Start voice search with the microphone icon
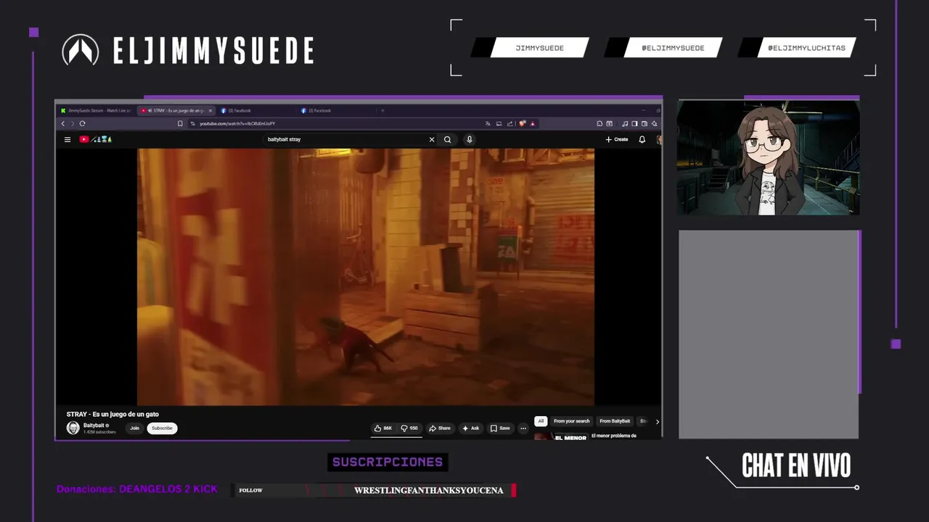This screenshot has width=929, height=522. 470,139
